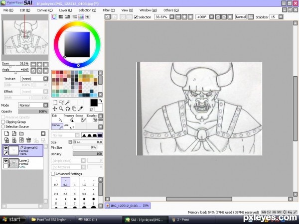Screen dimensions: 299x224
Task: Select the rectangular Selection tool
Action: [x=55, y=103]
